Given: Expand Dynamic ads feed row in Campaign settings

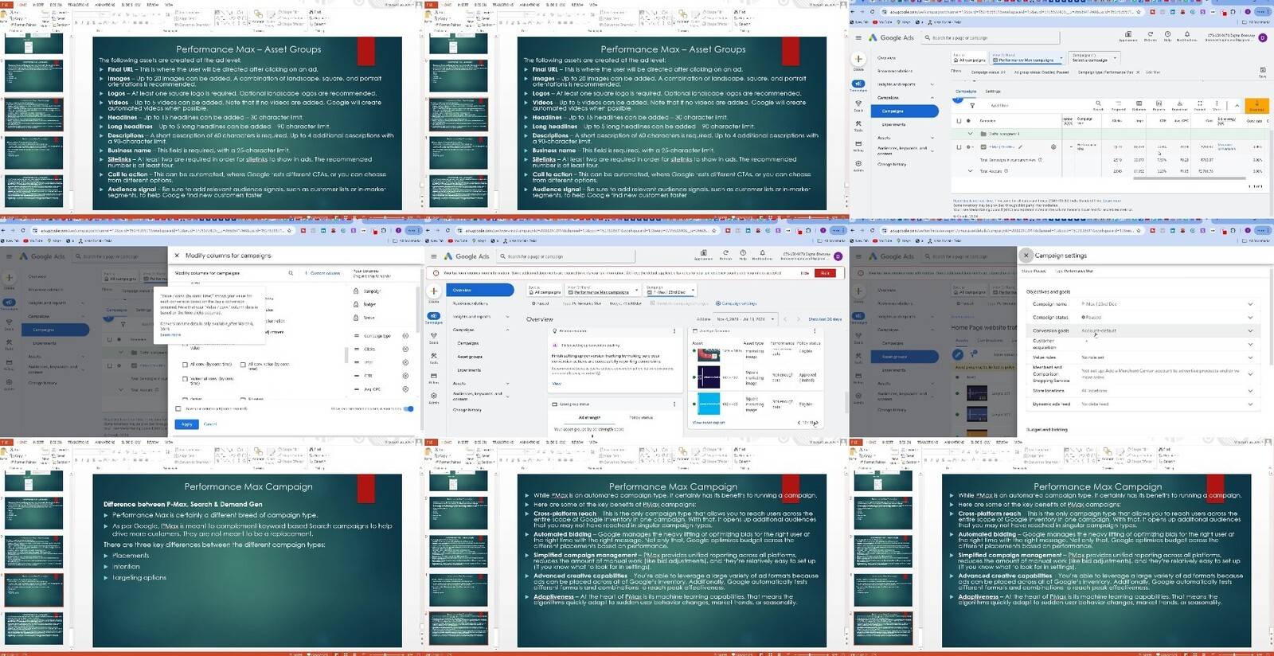Looking at the screenshot, I should (x=1250, y=404).
